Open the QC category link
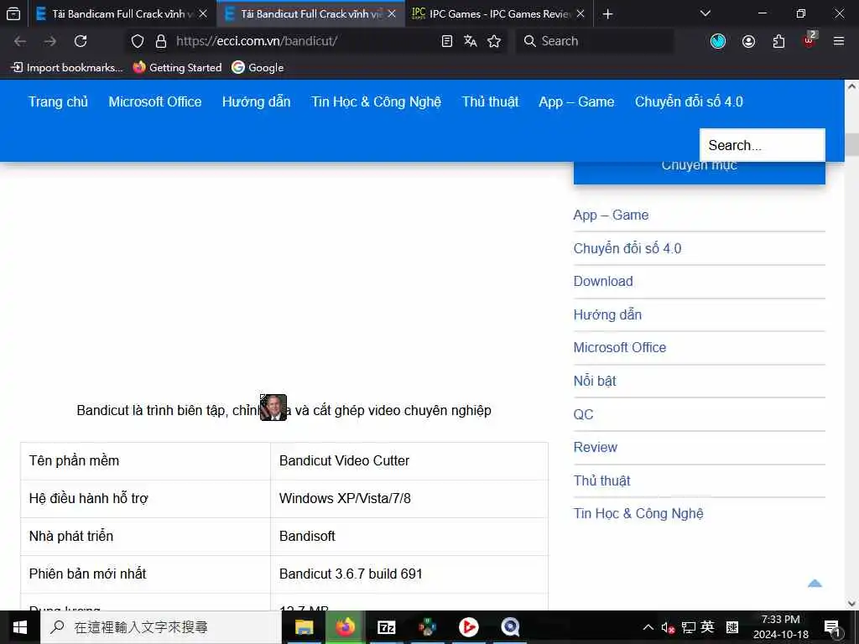This screenshot has height=644, width=859. (584, 414)
